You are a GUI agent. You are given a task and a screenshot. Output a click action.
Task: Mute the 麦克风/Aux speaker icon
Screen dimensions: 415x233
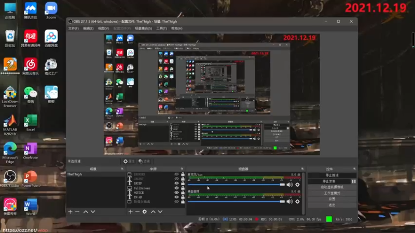[x=289, y=185]
